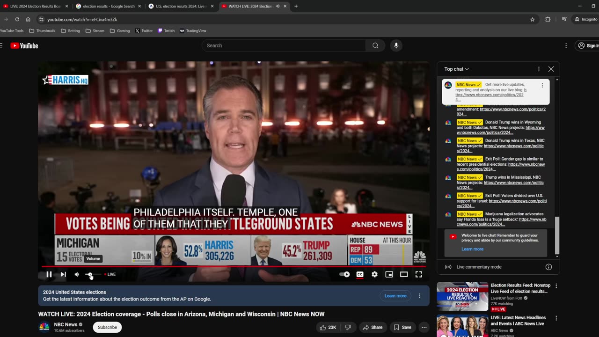The width and height of the screenshot is (599, 337).
Task: Adjust the volume slider
Action: point(93,274)
